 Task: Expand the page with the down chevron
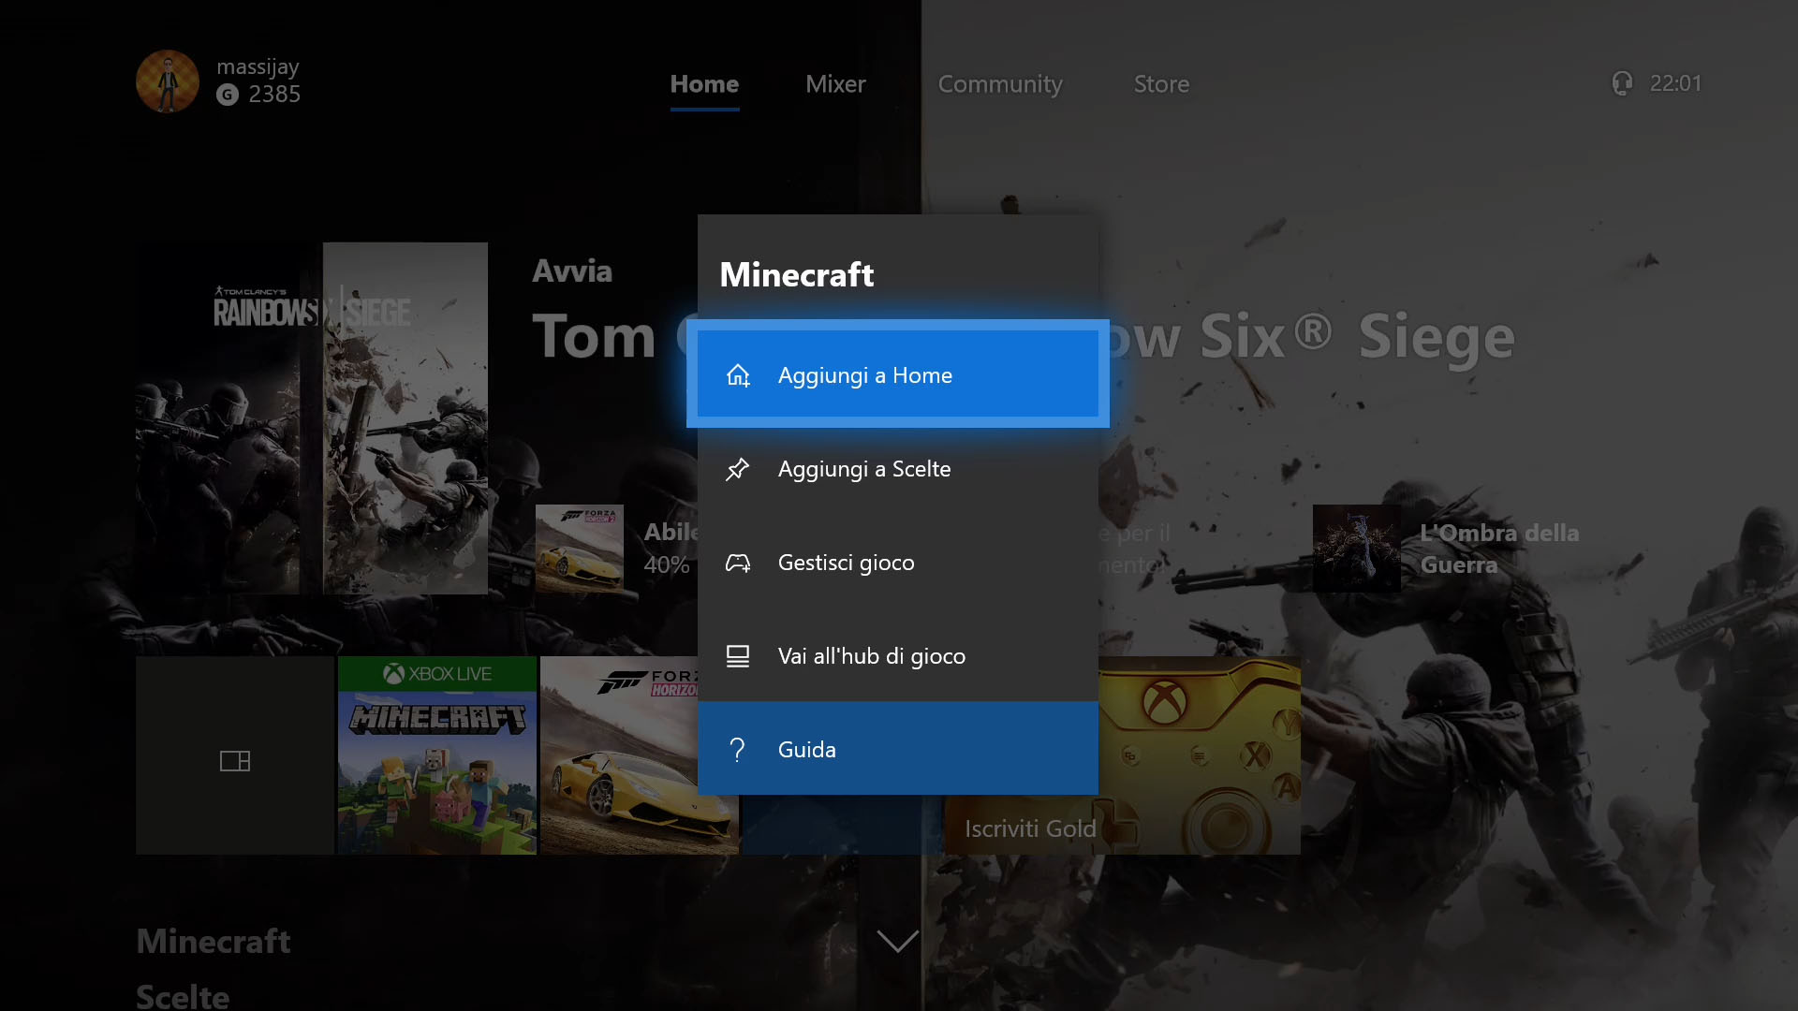pos(897,941)
